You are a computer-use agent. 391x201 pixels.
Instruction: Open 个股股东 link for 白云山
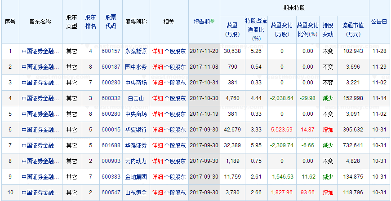tap(175, 98)
